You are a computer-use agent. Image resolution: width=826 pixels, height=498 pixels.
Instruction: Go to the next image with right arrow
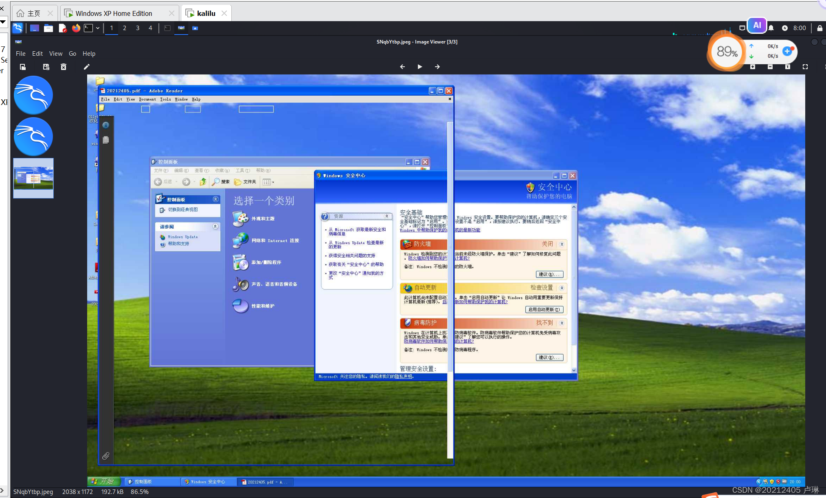coord(437,67)
